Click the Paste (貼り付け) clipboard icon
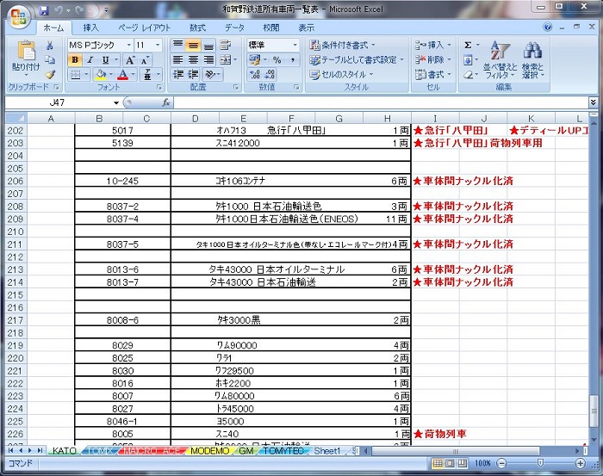This screenshot has width=603, height=476. 26,51
